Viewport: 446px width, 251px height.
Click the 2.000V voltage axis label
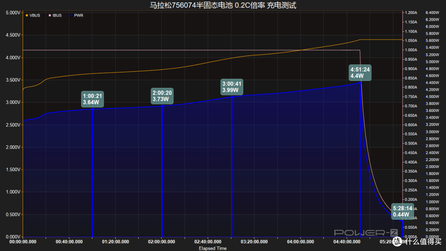coord(13,147)
